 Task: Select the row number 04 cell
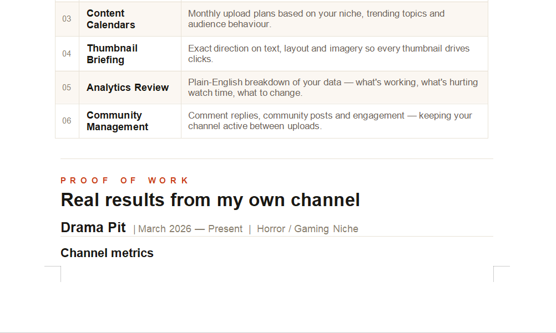click(x=67, y=54)
